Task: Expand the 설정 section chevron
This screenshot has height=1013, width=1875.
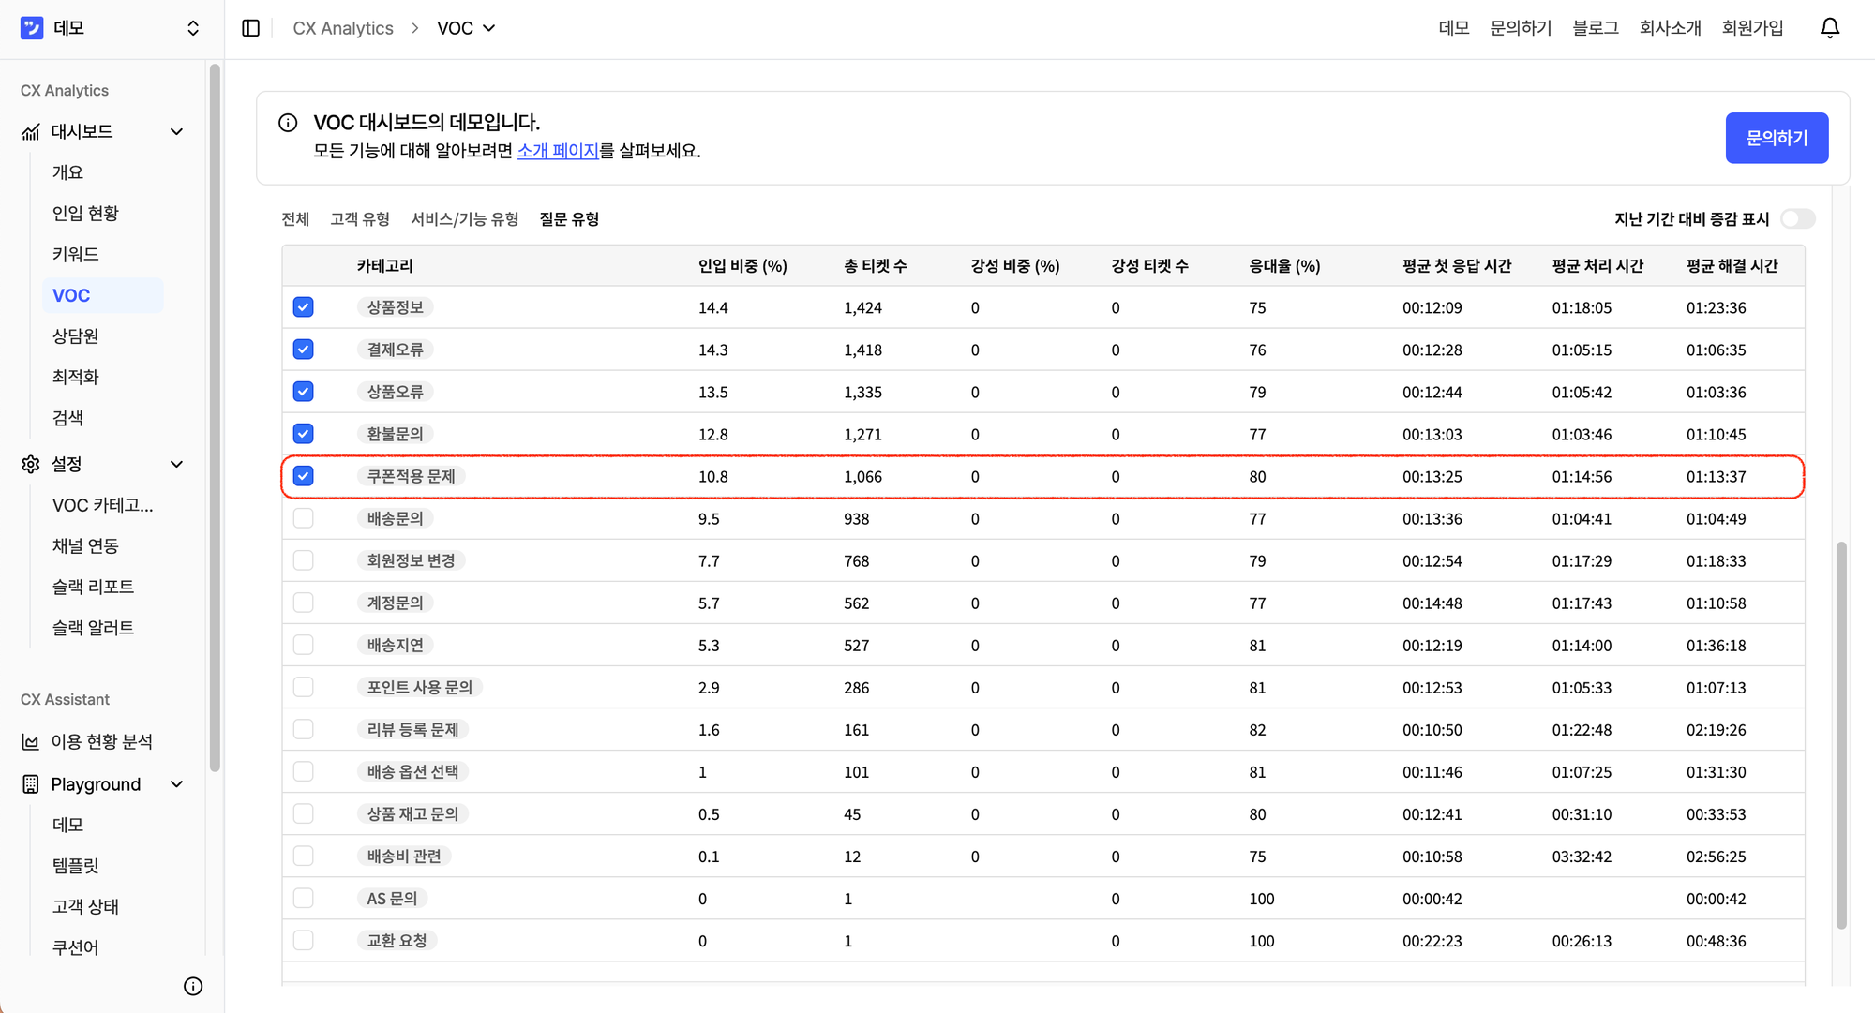Action: (x=176, y=464)
